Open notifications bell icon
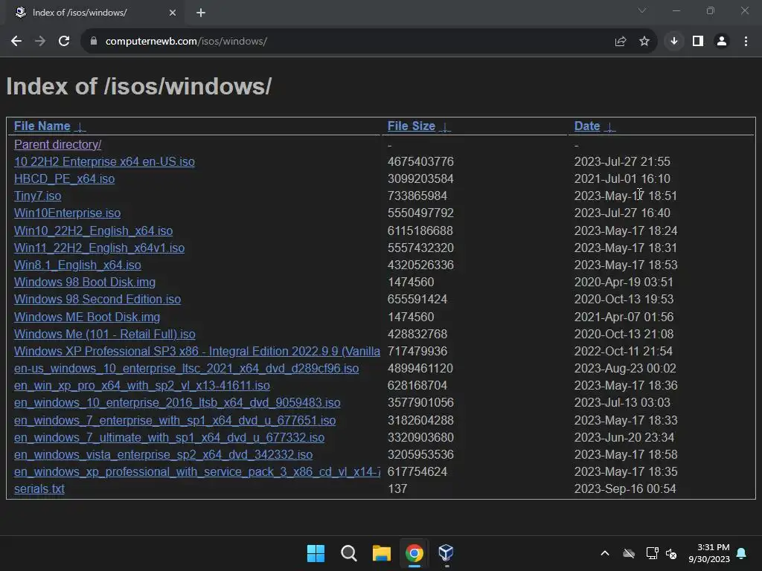 coord(742,553)
